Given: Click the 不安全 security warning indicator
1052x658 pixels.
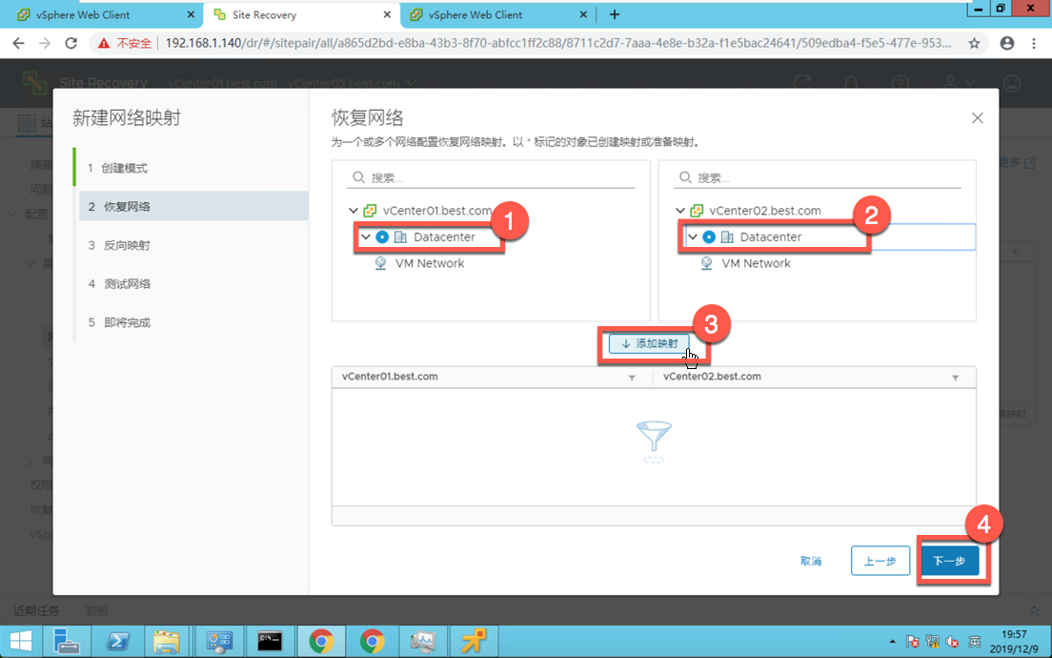Looking at the screenshot, I should (x=125, y=43).
